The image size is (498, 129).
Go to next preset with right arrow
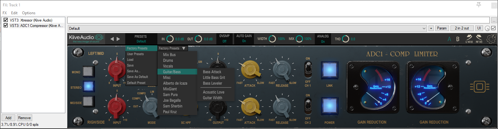click(x=119, y=39)
